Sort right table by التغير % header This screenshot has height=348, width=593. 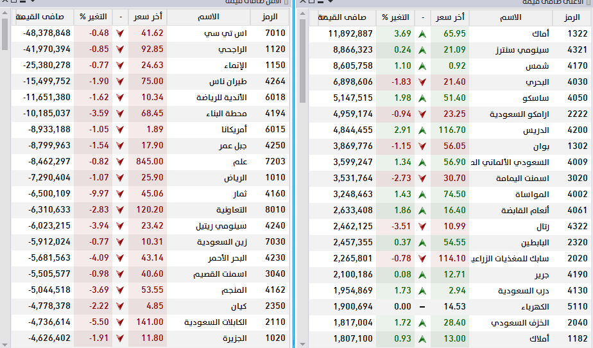point(395,17)
